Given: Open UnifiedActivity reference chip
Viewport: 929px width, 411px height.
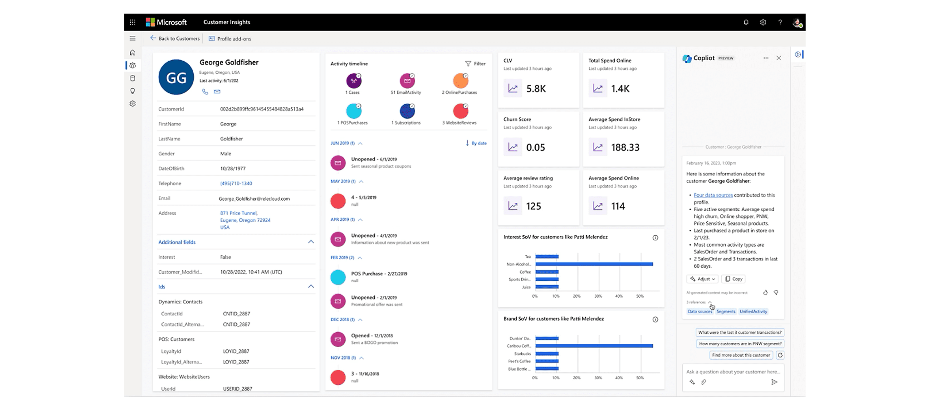Looking at the screenshot, I should click(x=753, y=312).
